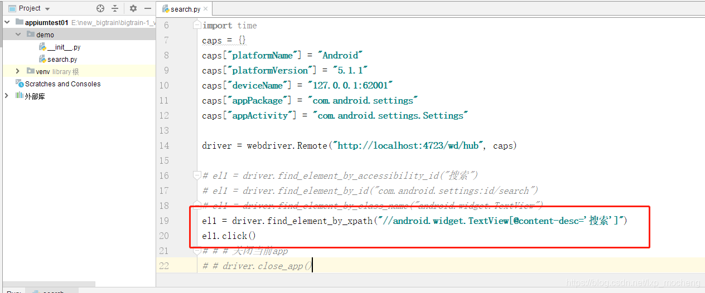Click the 'caps = {}' line
705x293 pixels.
point(224,41)
